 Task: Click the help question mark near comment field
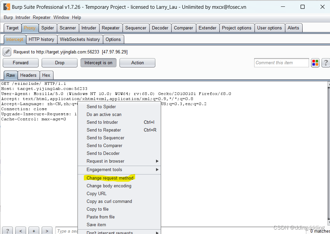coord(326,63)
